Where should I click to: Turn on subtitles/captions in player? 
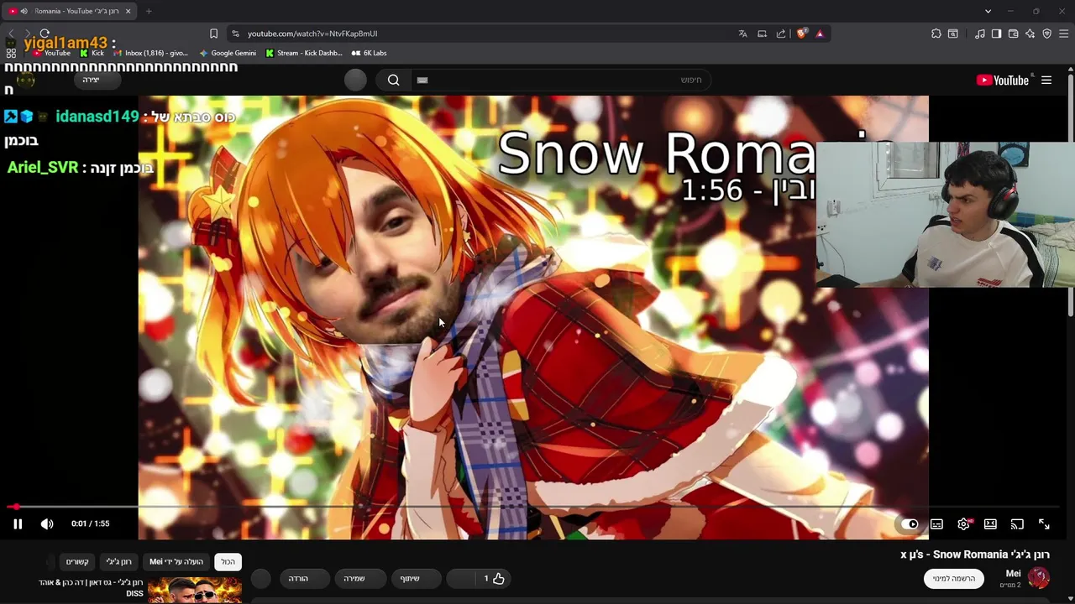click(936, 524)
